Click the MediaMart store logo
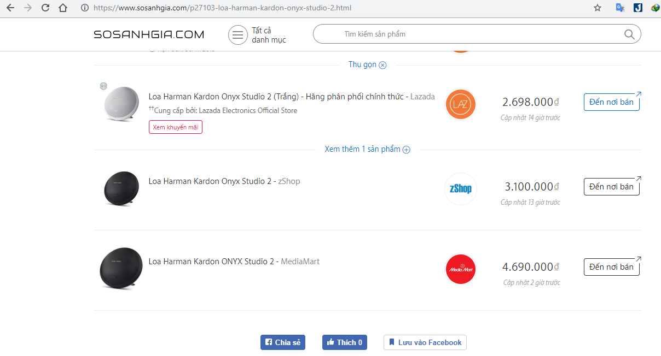The width and height of the screenshot is (661, 356). 460,269
